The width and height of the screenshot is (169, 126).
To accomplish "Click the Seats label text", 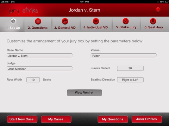I will (x=47, y=79).
